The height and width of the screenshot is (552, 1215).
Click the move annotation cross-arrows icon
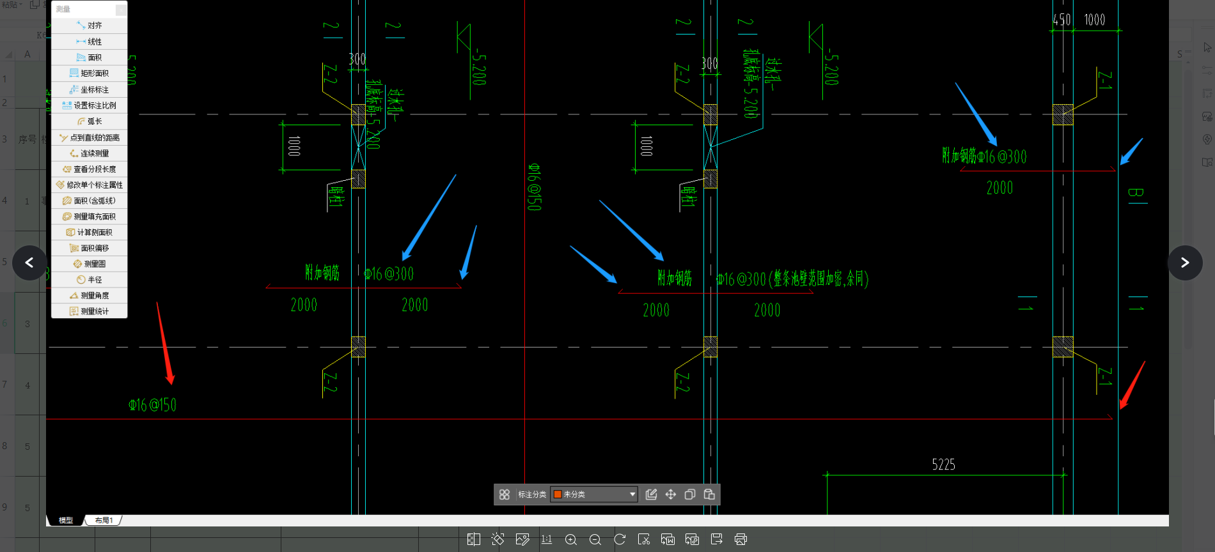[671, 494]
